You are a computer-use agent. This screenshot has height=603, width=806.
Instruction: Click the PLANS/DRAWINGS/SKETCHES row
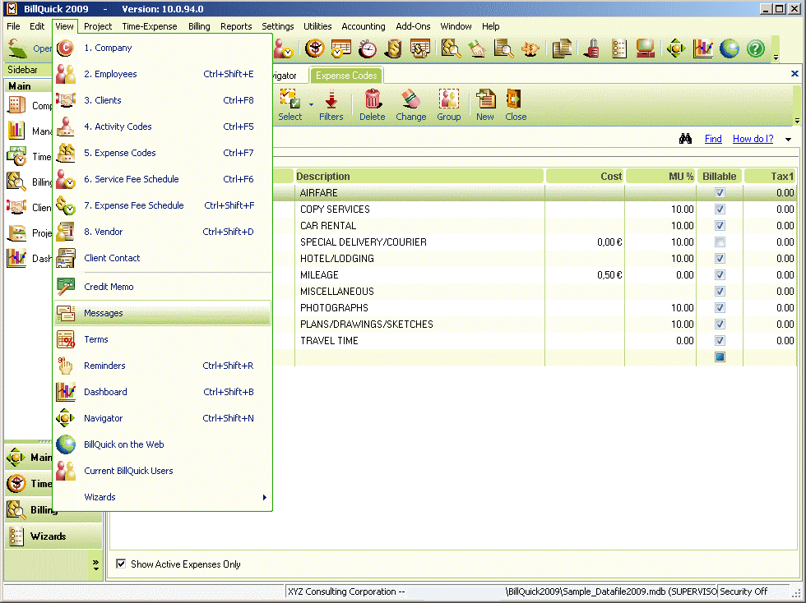419,325
